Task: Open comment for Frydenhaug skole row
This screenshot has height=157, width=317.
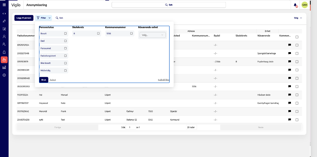Action: pyautogui.click(x=289, y=62)
